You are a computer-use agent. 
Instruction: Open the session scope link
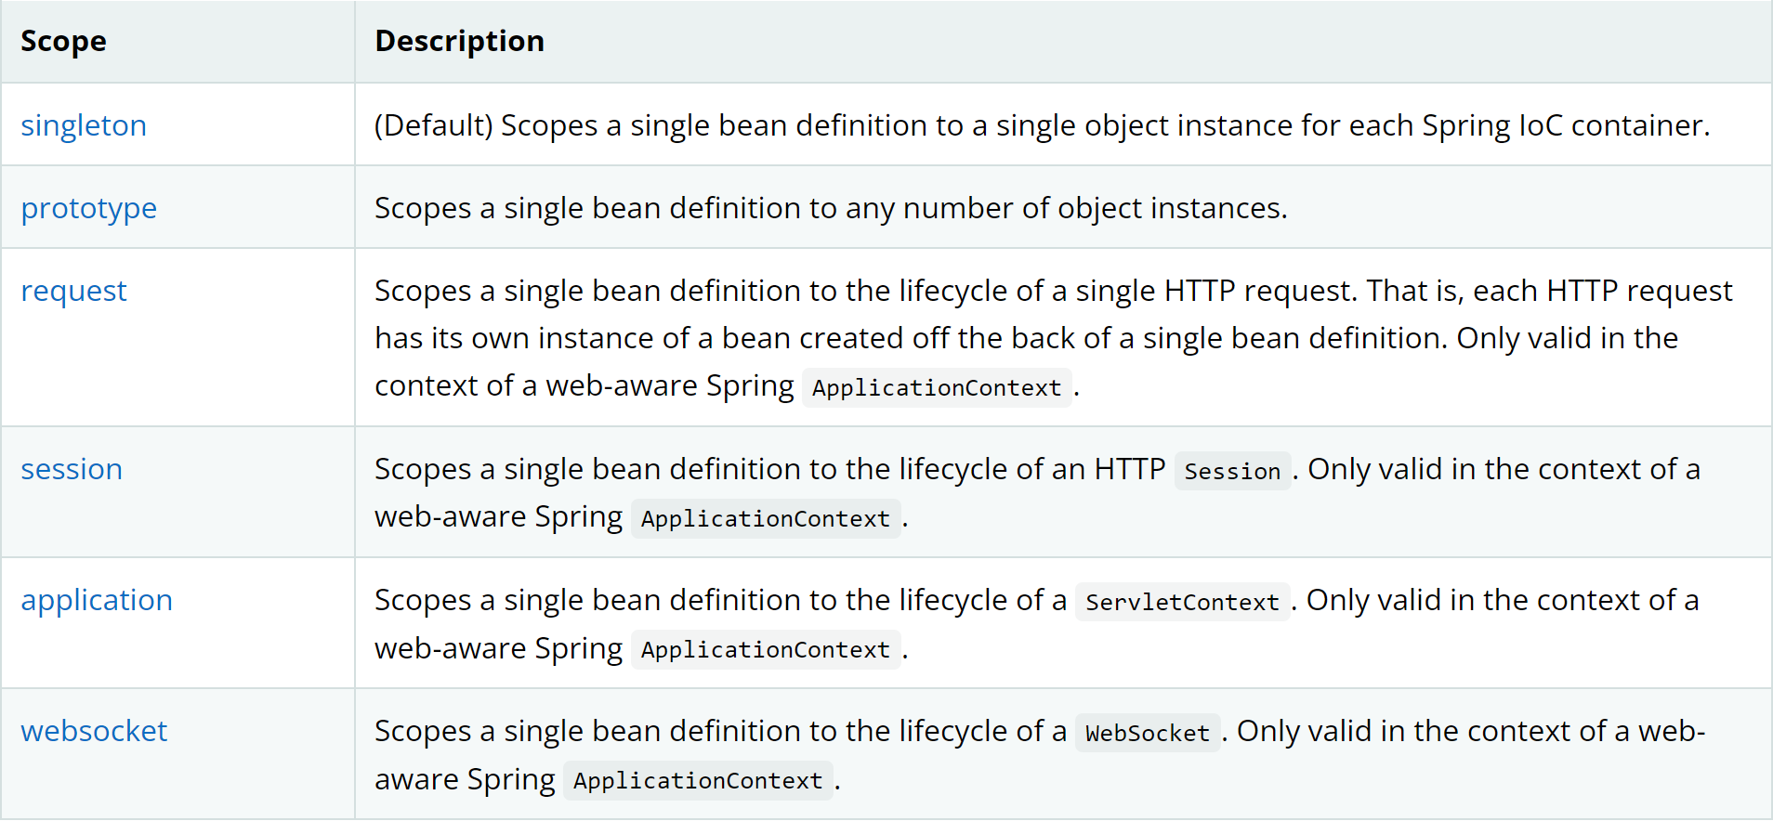(x=72, y=469)
